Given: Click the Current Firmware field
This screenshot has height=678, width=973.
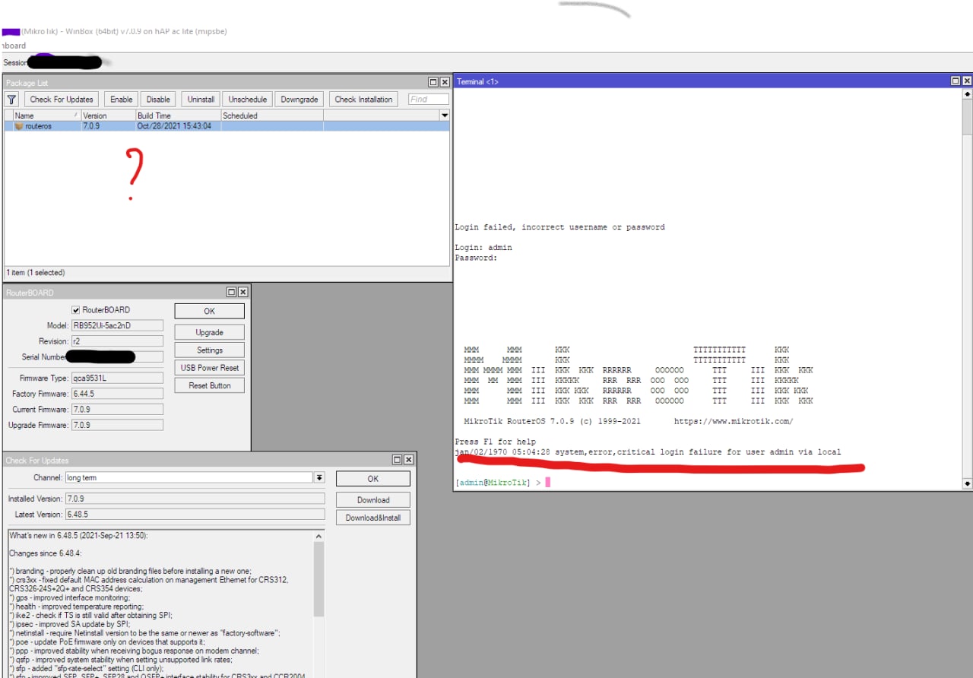Looking at the screenshot, I should [117, 409].
